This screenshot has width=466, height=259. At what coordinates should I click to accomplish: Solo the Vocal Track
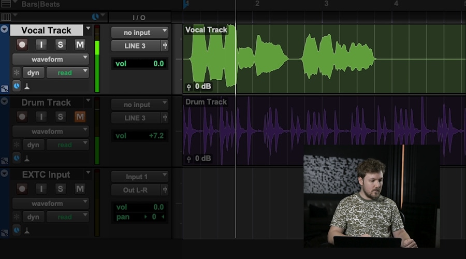pyautogui.click(x=61, y=45)
